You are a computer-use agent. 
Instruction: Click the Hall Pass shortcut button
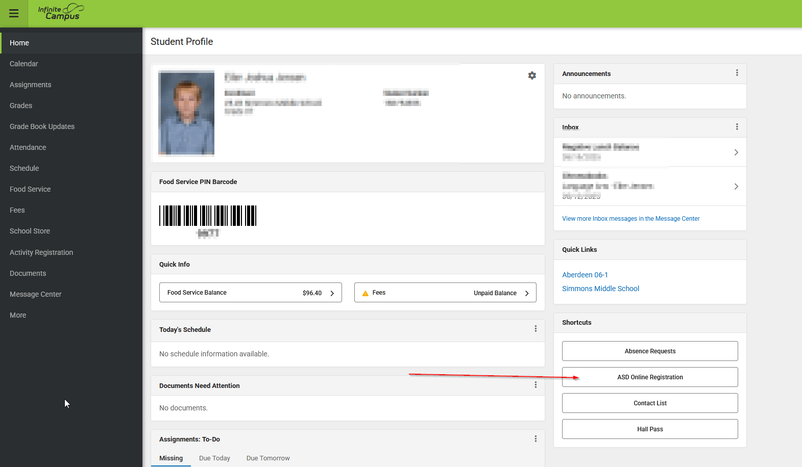coord(650,429)
